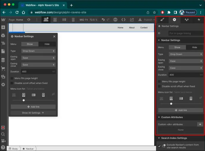This screenshot has height=151, width=205.
Task: Set Menu to Hide in right panel
Action: pyautogui.click(x=195, y=47)
